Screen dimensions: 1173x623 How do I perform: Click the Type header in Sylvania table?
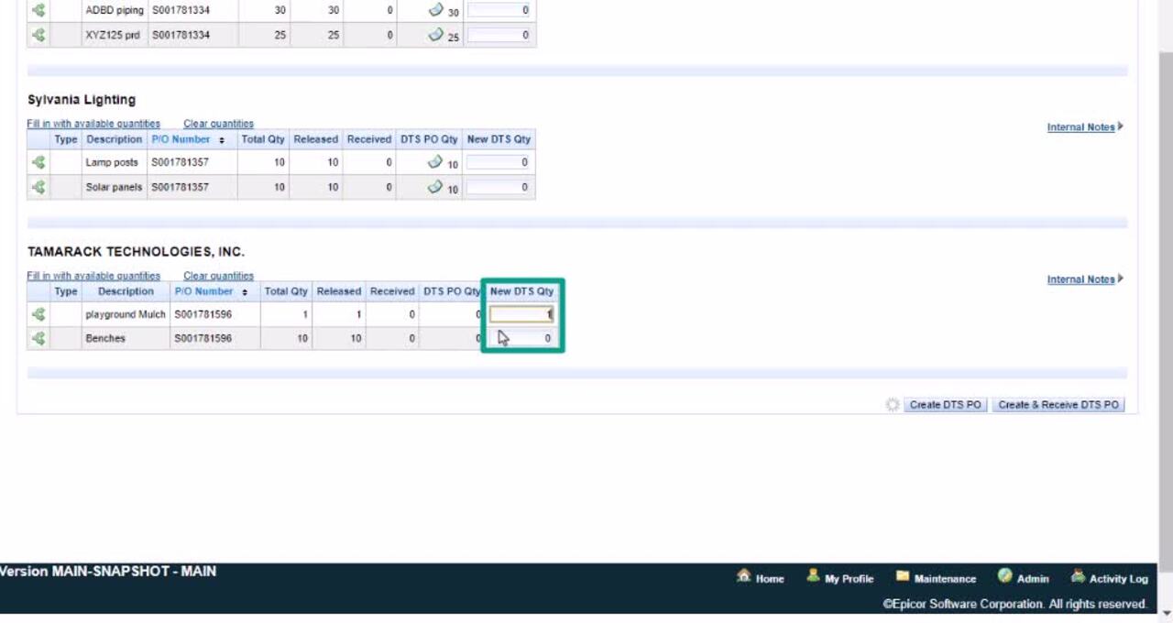point(66,139)
